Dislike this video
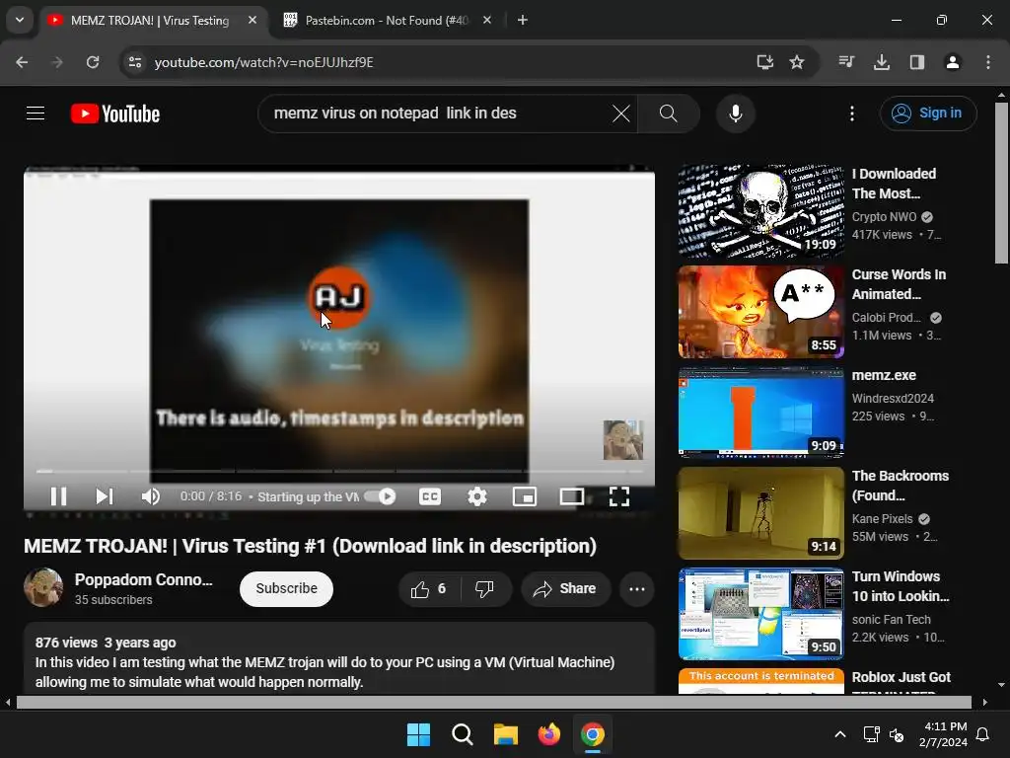1010x758 pixels. (484, 588)
